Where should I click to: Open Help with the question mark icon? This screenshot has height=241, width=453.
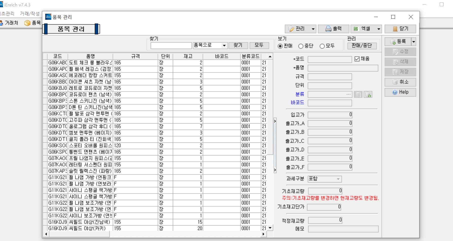400,92
